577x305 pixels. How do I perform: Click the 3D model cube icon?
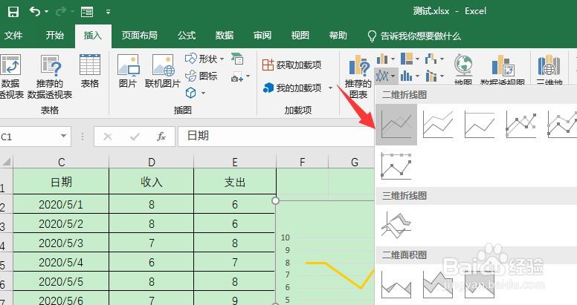(x=190, y=93)
